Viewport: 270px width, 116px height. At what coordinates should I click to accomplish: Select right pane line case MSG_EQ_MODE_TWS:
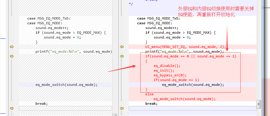[x=159, y=18]
